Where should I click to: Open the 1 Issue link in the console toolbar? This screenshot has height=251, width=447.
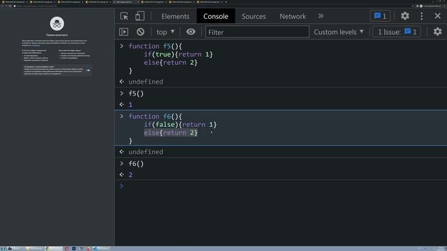[397, 32]
